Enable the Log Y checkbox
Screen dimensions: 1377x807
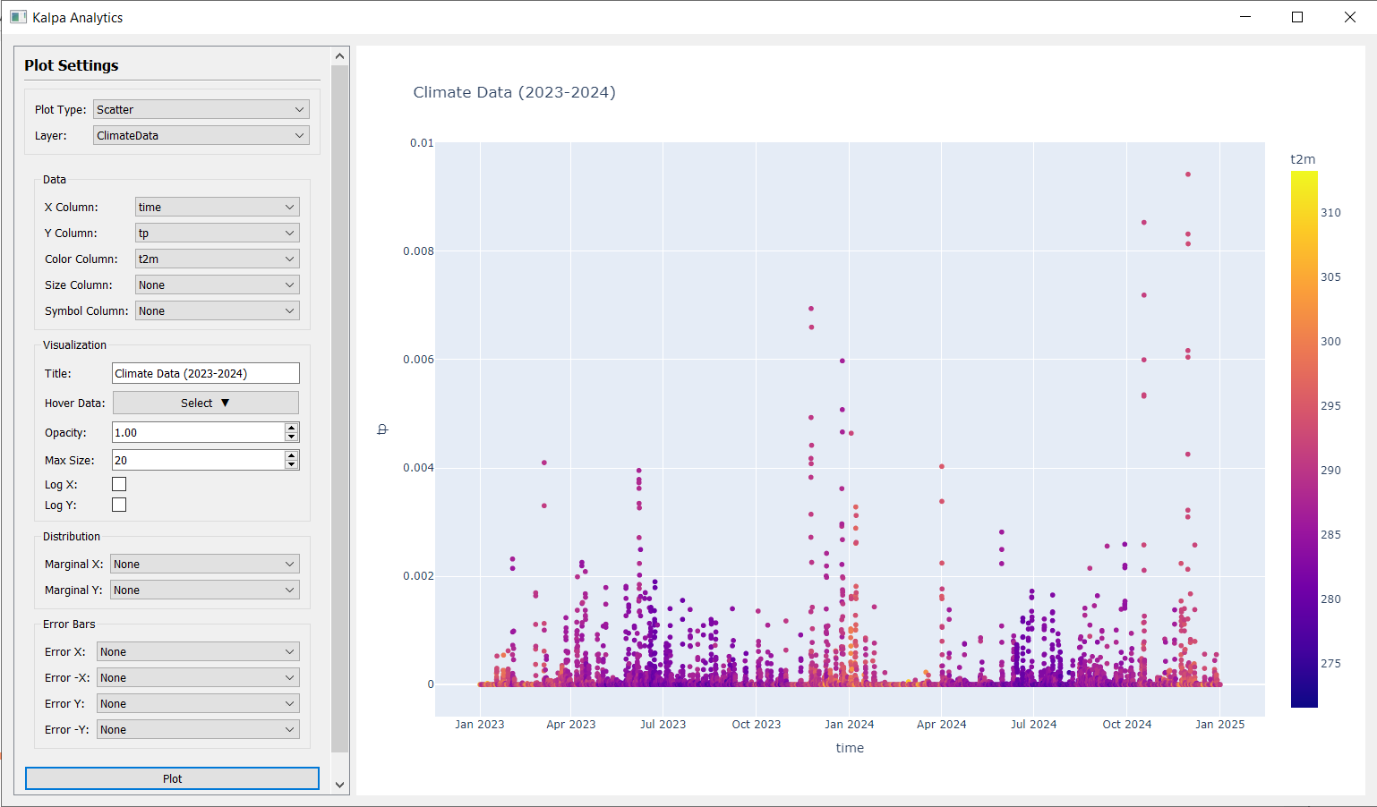tap(119, 505)
